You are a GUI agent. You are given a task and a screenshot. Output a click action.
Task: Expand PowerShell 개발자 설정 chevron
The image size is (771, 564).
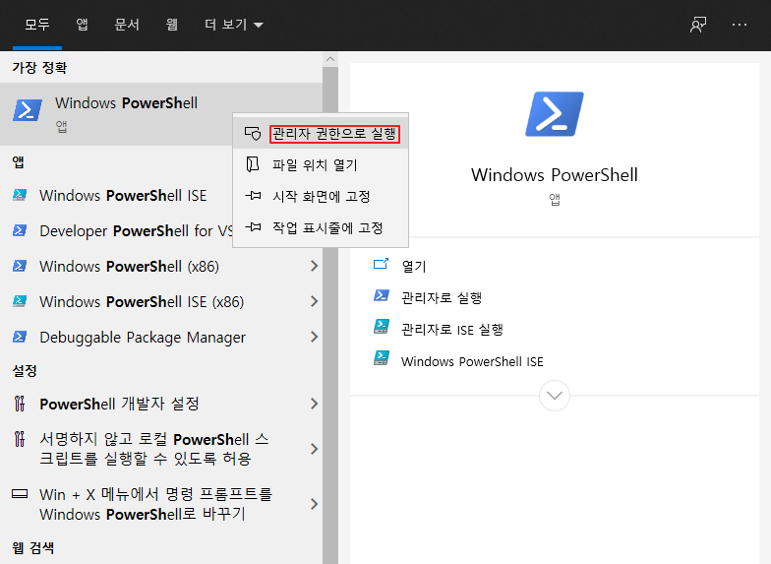click(x=315, y=404)
